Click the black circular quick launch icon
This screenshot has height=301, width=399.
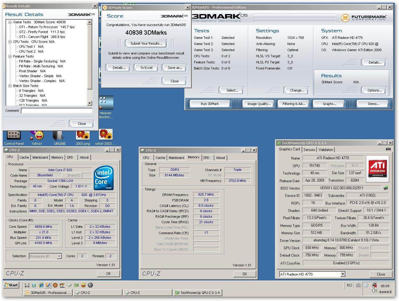[x=90, y=285]
